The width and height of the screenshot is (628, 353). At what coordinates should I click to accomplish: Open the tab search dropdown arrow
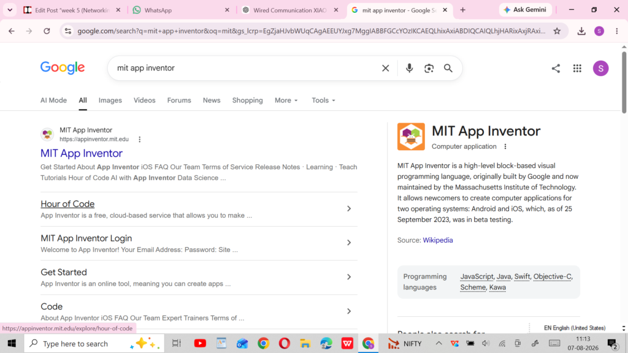click(x=10, y=10)
